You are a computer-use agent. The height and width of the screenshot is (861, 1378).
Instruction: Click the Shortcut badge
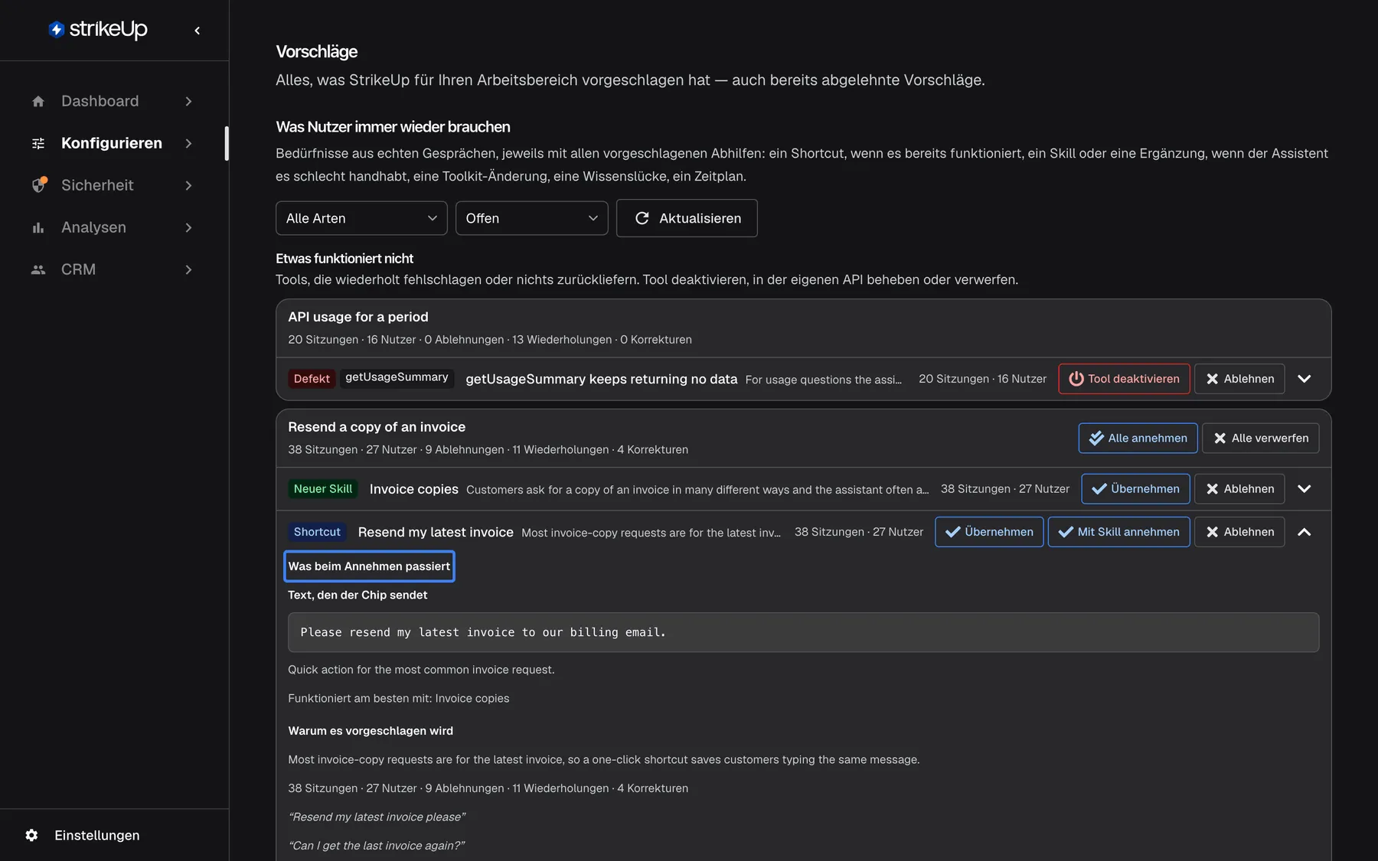(x=317, y=532)
